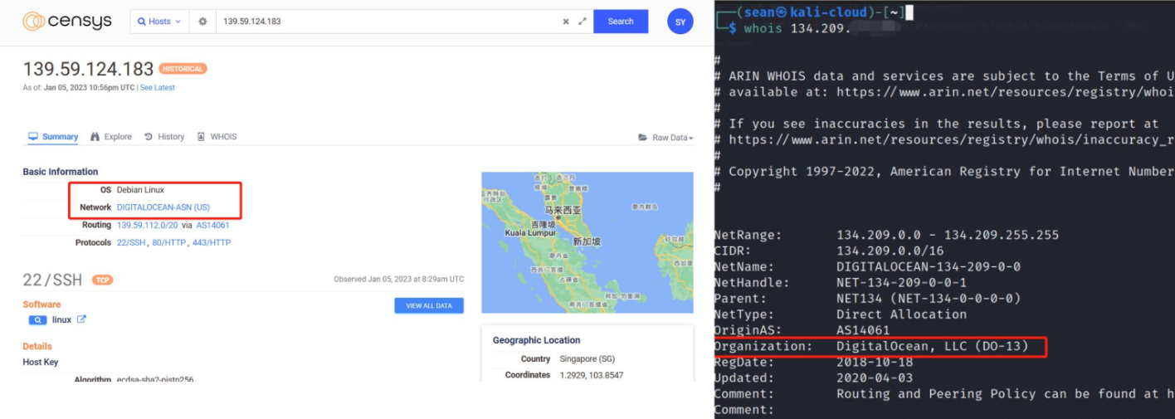
Task: Expand the search box using arrows icon
Action: pyautogui.click(x=582, y=22)
